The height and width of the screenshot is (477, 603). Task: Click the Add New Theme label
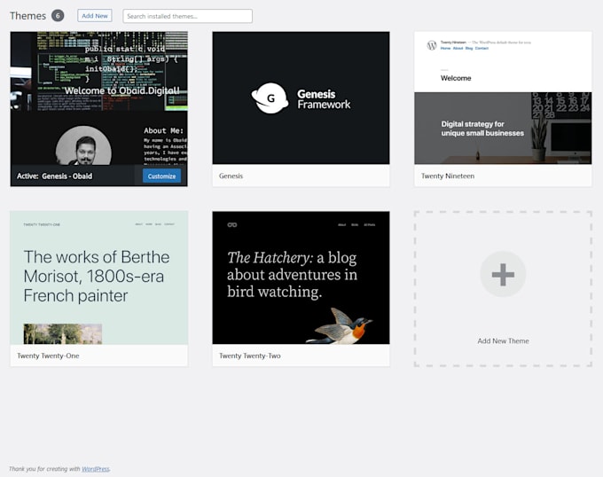click(503, 341)
